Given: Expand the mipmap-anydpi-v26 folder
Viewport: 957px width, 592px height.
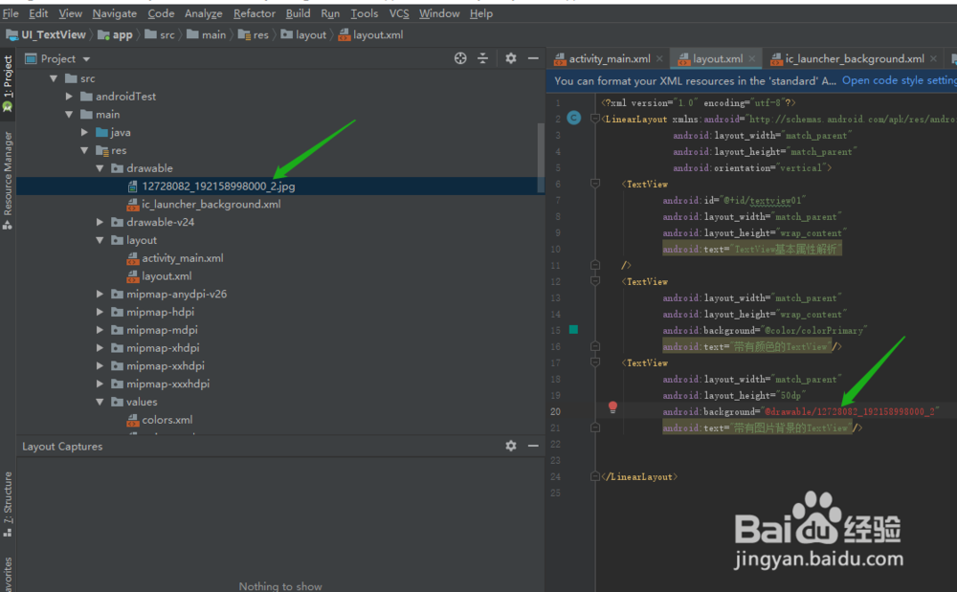Looking at the screenshot, I should (100, 294).
